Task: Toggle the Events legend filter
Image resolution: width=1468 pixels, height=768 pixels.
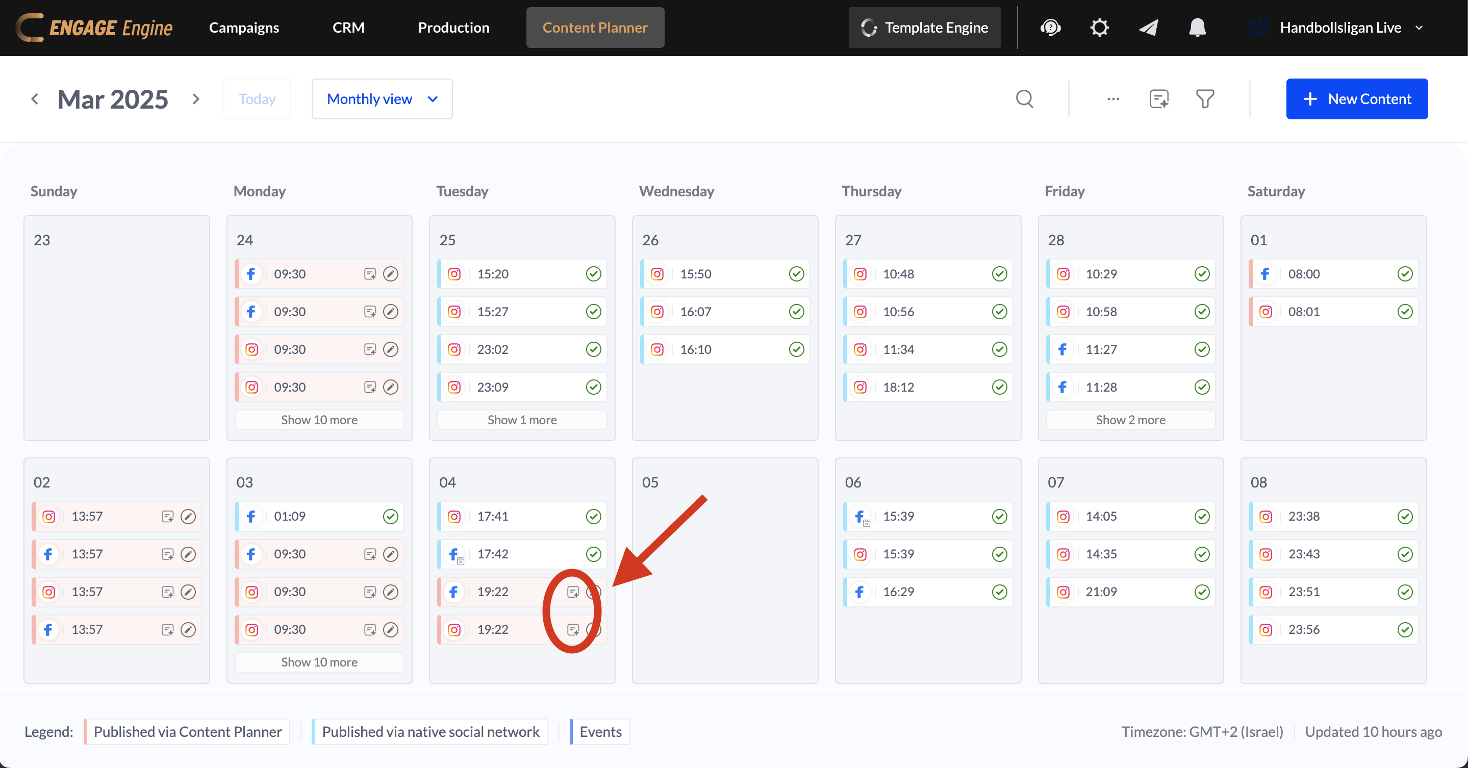Action: 599,731
